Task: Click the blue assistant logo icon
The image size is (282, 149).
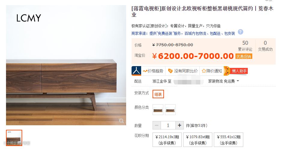Action: tap(136, 71)
